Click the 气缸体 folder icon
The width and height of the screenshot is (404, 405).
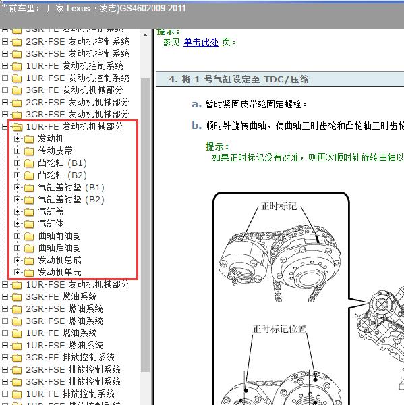pos(29,224)
